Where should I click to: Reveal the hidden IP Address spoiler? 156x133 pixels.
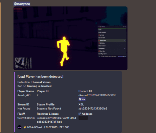click(83, 118)
